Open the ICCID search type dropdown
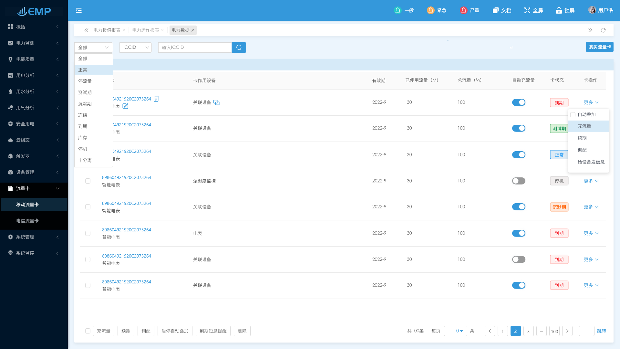 point(136,48)
